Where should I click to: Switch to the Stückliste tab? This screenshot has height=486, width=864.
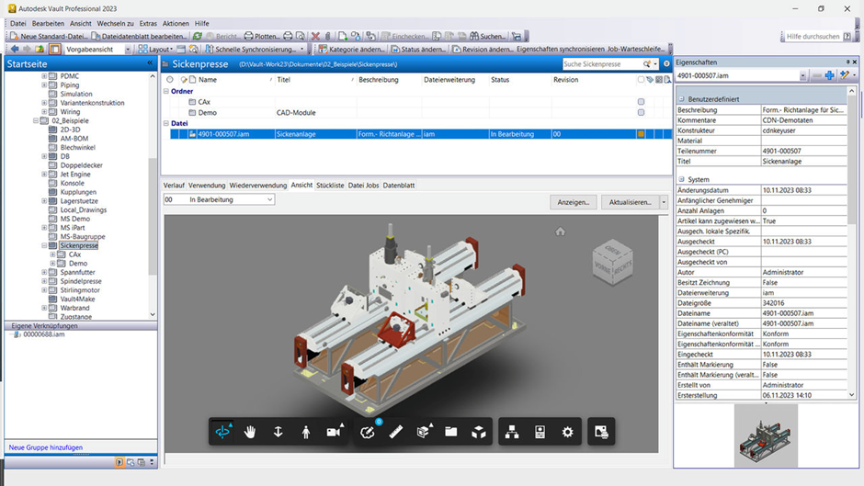pos(330,186)
